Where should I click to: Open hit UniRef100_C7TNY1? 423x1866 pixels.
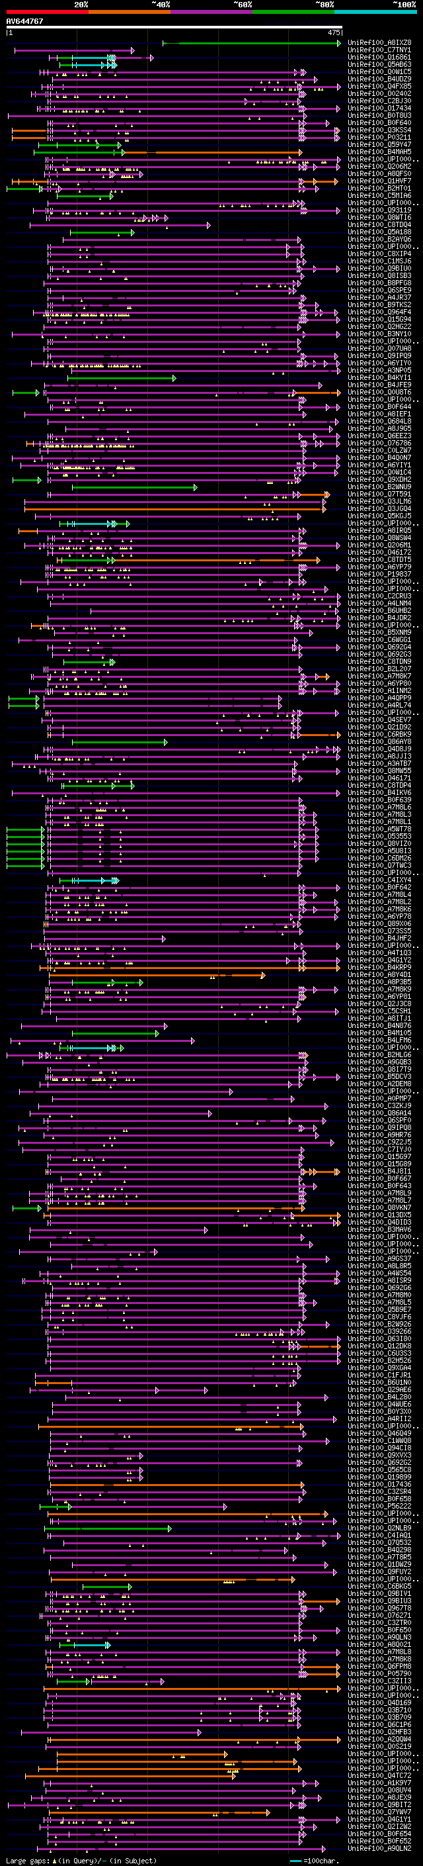coord(379,50)
